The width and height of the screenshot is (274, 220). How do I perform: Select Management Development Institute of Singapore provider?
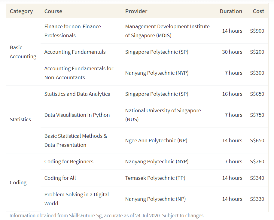(167, 31)
